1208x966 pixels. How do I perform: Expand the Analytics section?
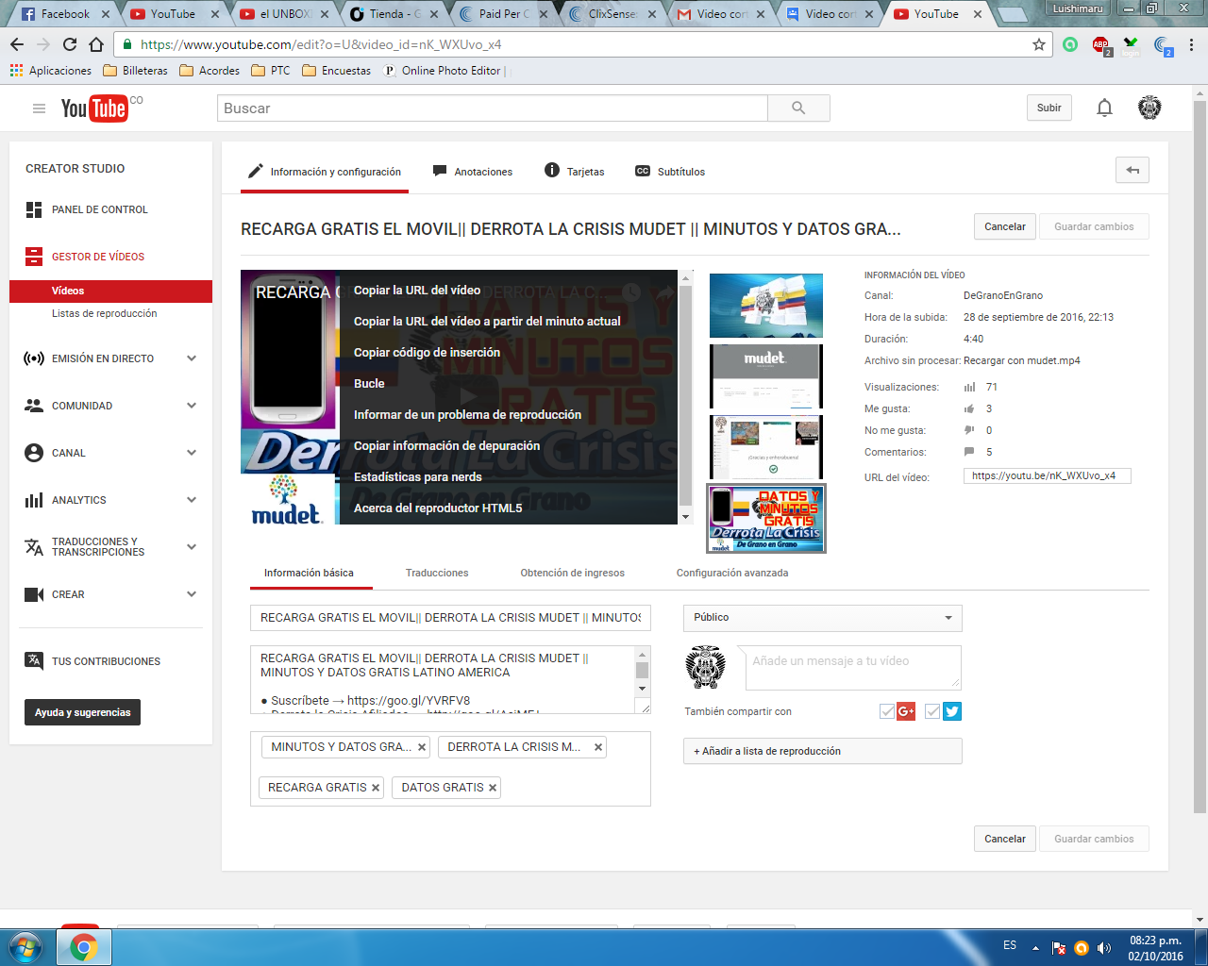[192, 500]
